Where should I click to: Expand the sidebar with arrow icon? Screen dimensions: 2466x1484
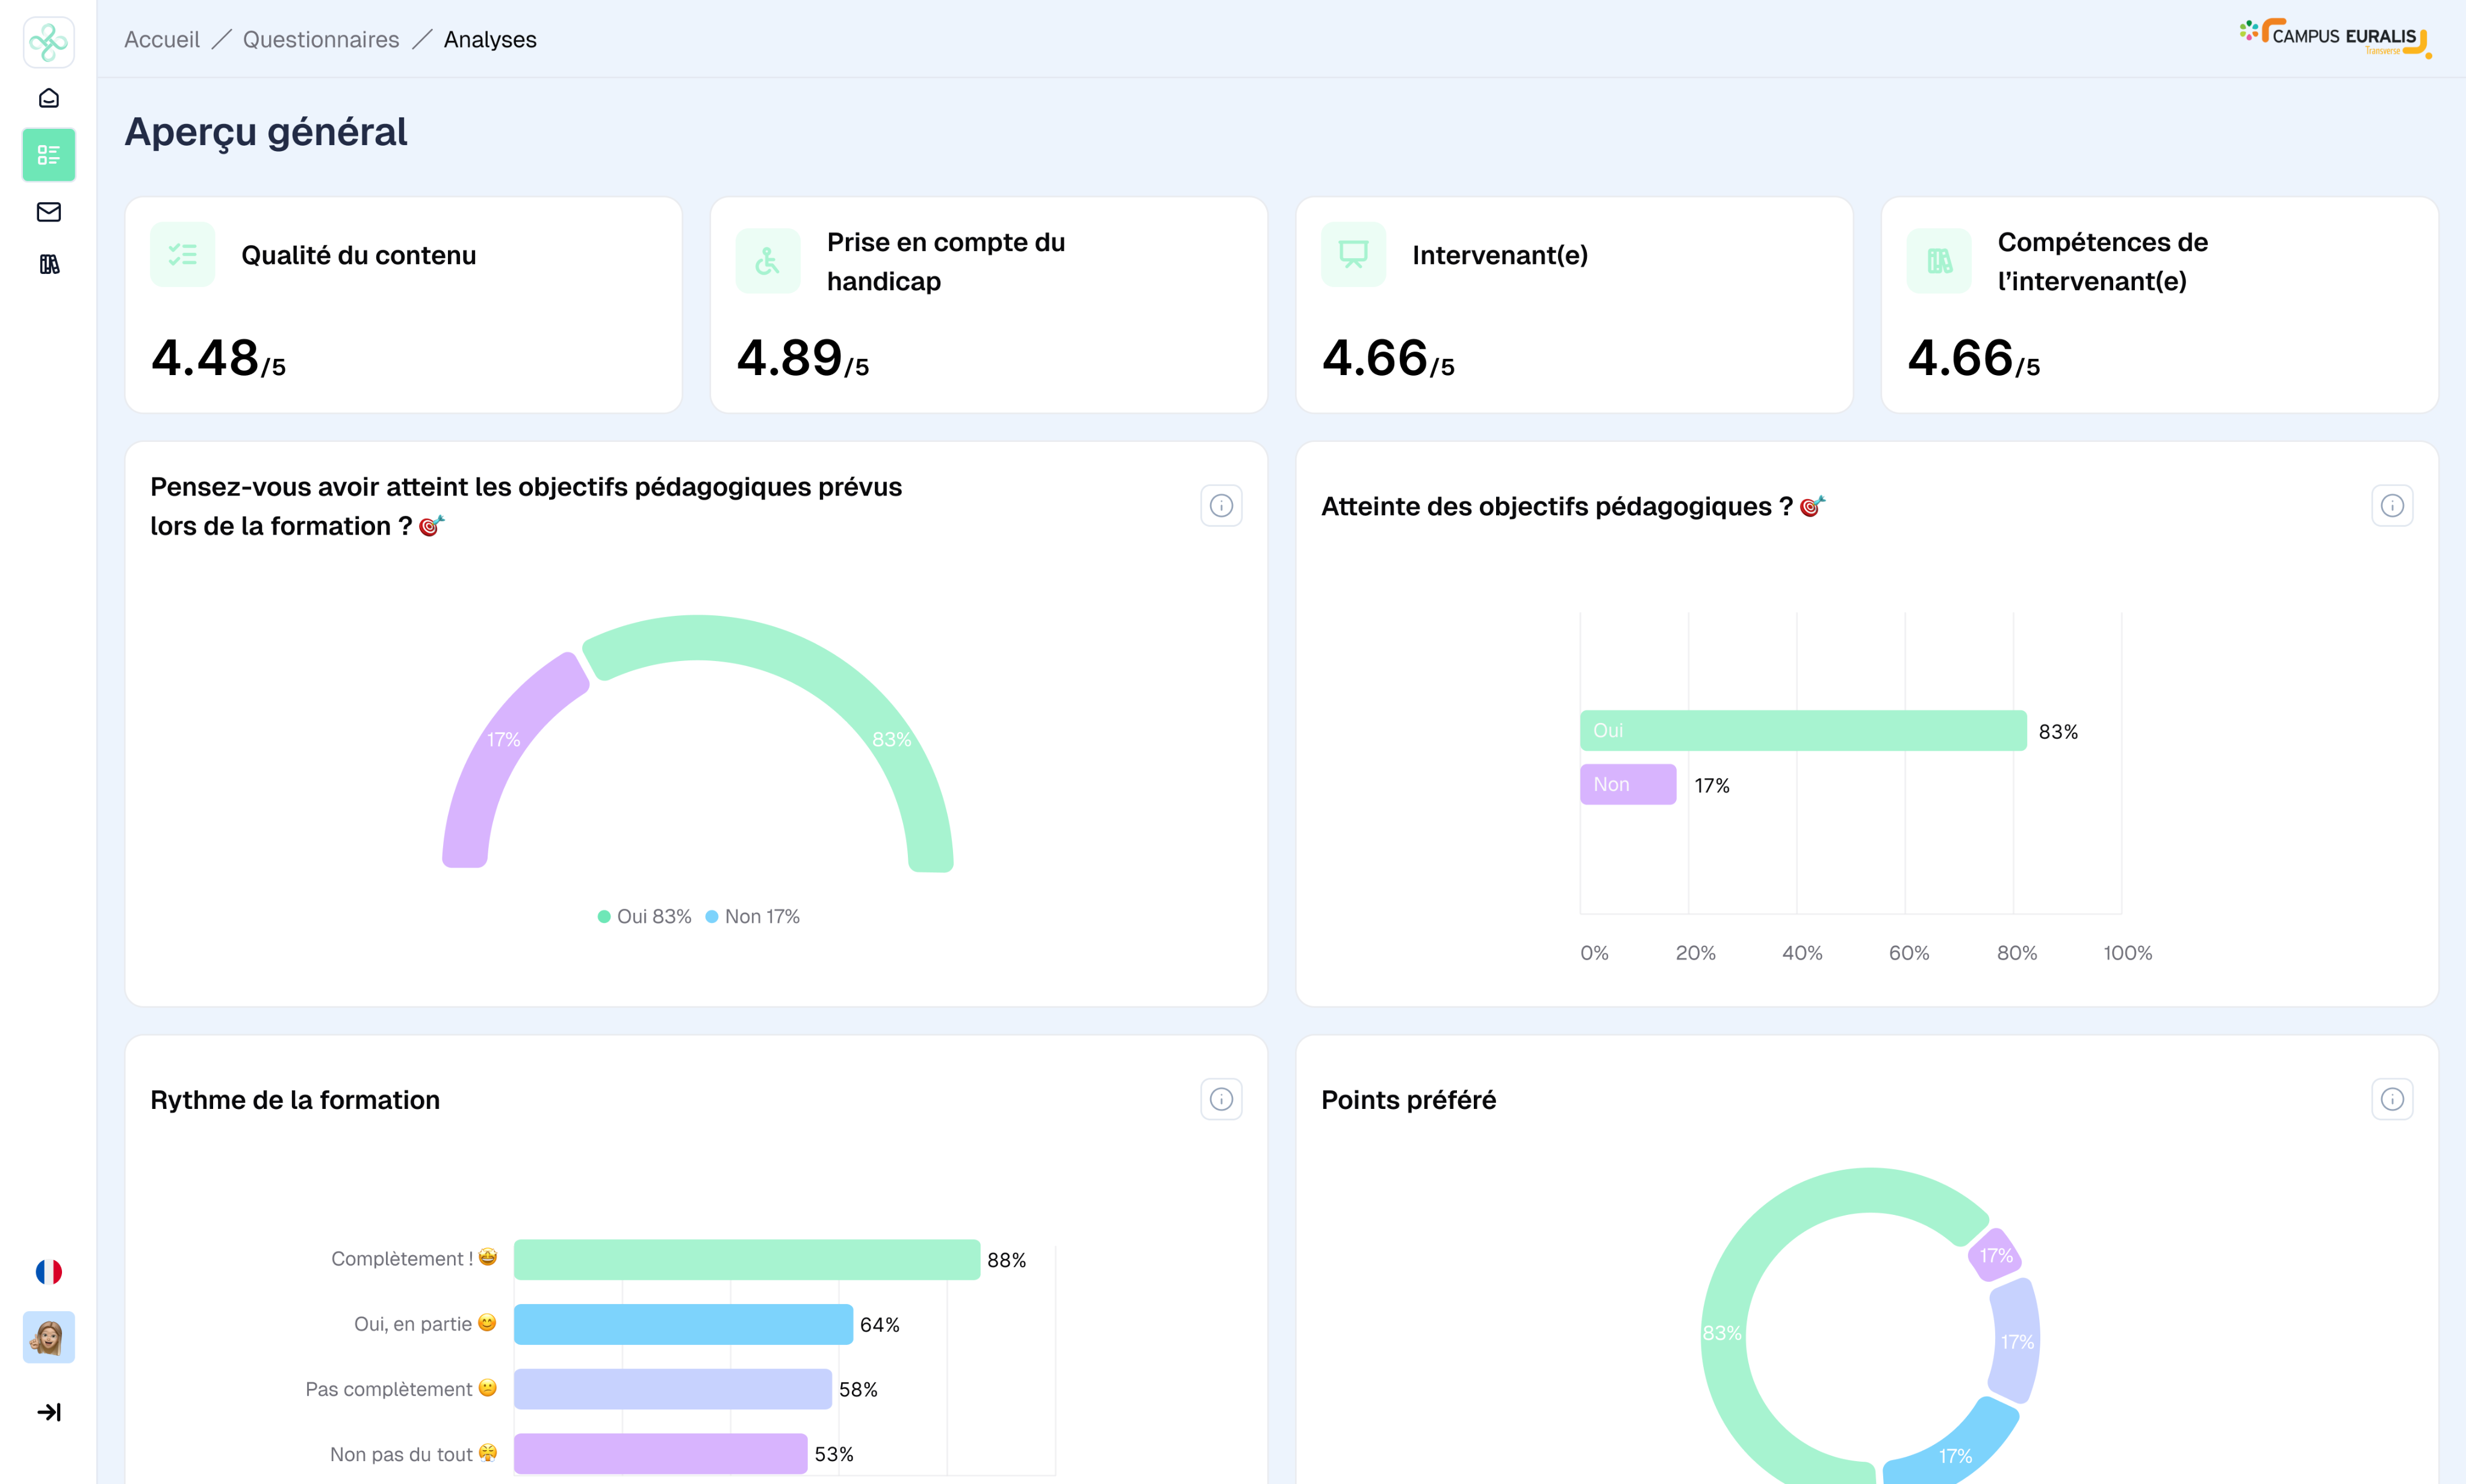[x=48, y=1412]
